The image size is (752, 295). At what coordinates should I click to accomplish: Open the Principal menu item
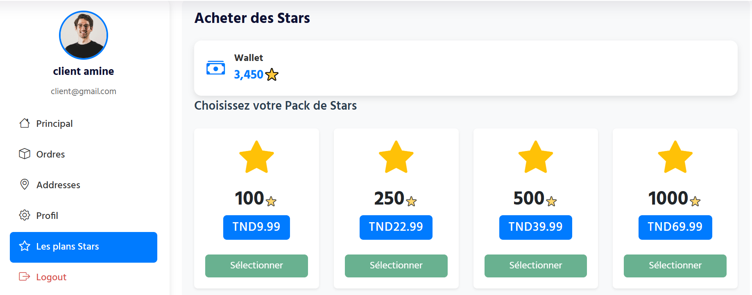pyautogui.click(x=54, y=124)
